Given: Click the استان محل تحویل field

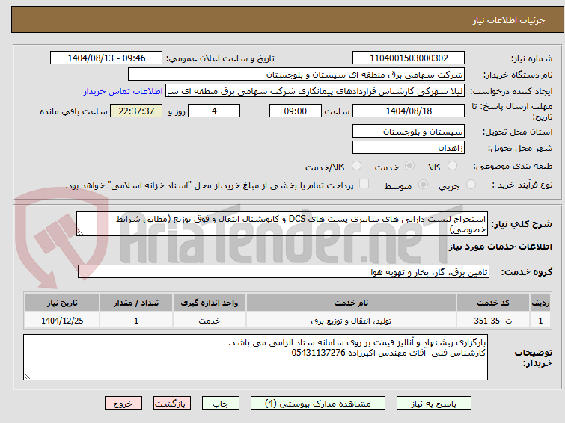Looking at the screenshot, I should pyautogui.click(x=409, y=132).
